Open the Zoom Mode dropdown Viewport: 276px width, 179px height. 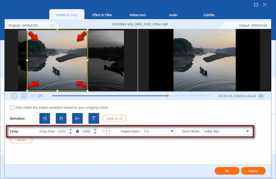[226, 131]
